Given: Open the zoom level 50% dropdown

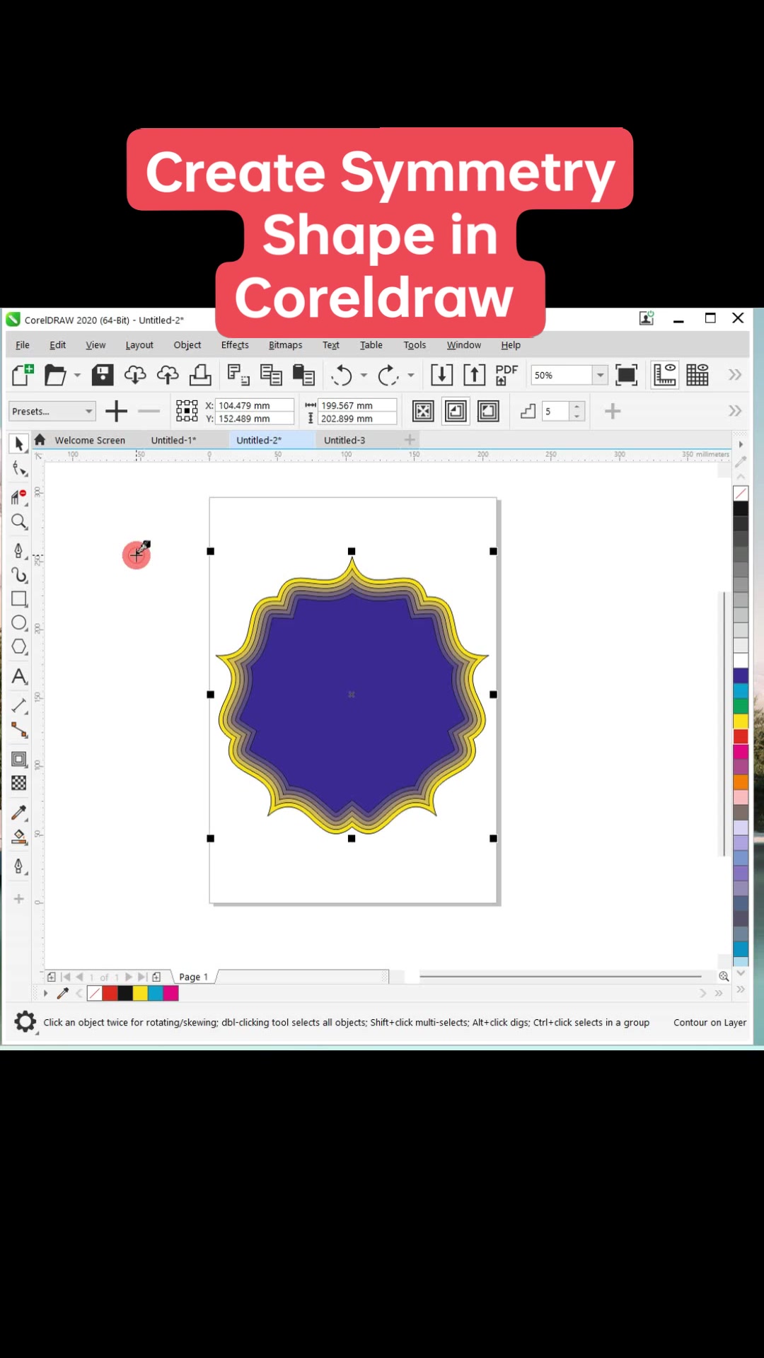Looking at the screenshot, I should [600, 375].
